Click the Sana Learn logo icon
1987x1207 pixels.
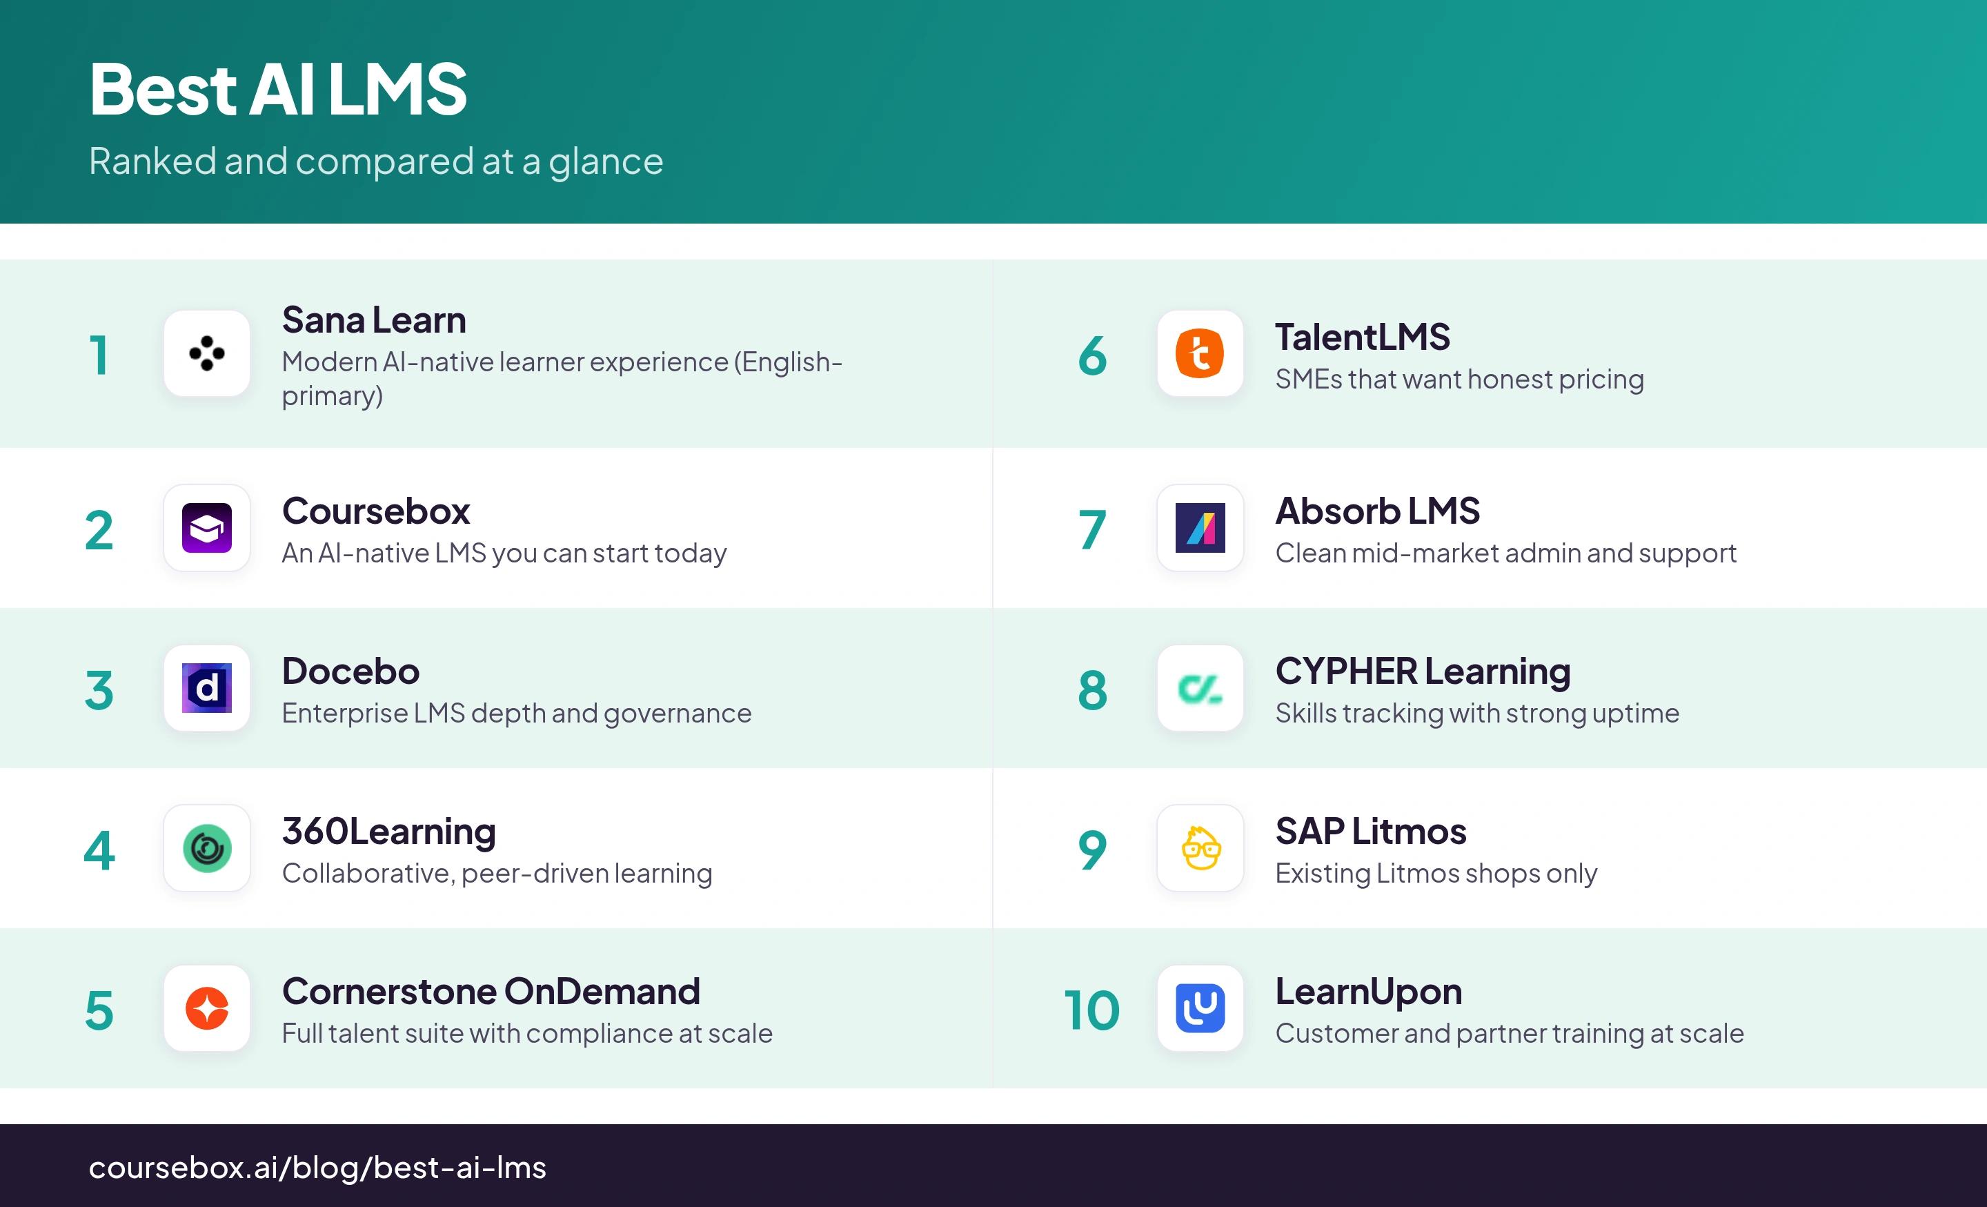click(x=207, y=353)
